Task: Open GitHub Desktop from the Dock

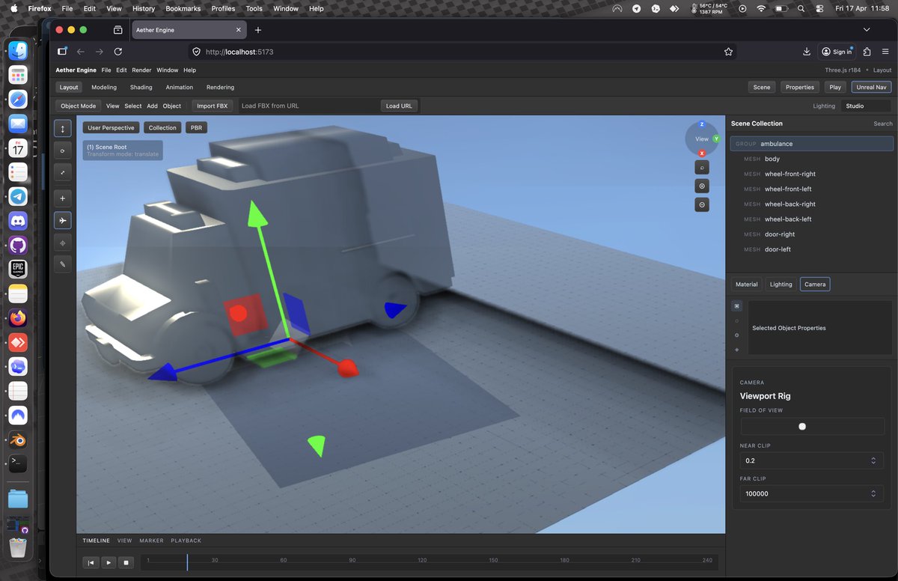Action: click(18, 245)
